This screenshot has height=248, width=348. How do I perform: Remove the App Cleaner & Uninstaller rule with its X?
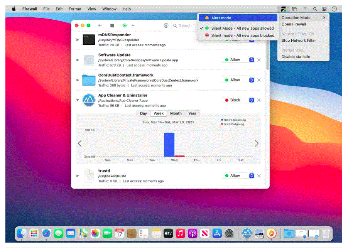point(259,100)
